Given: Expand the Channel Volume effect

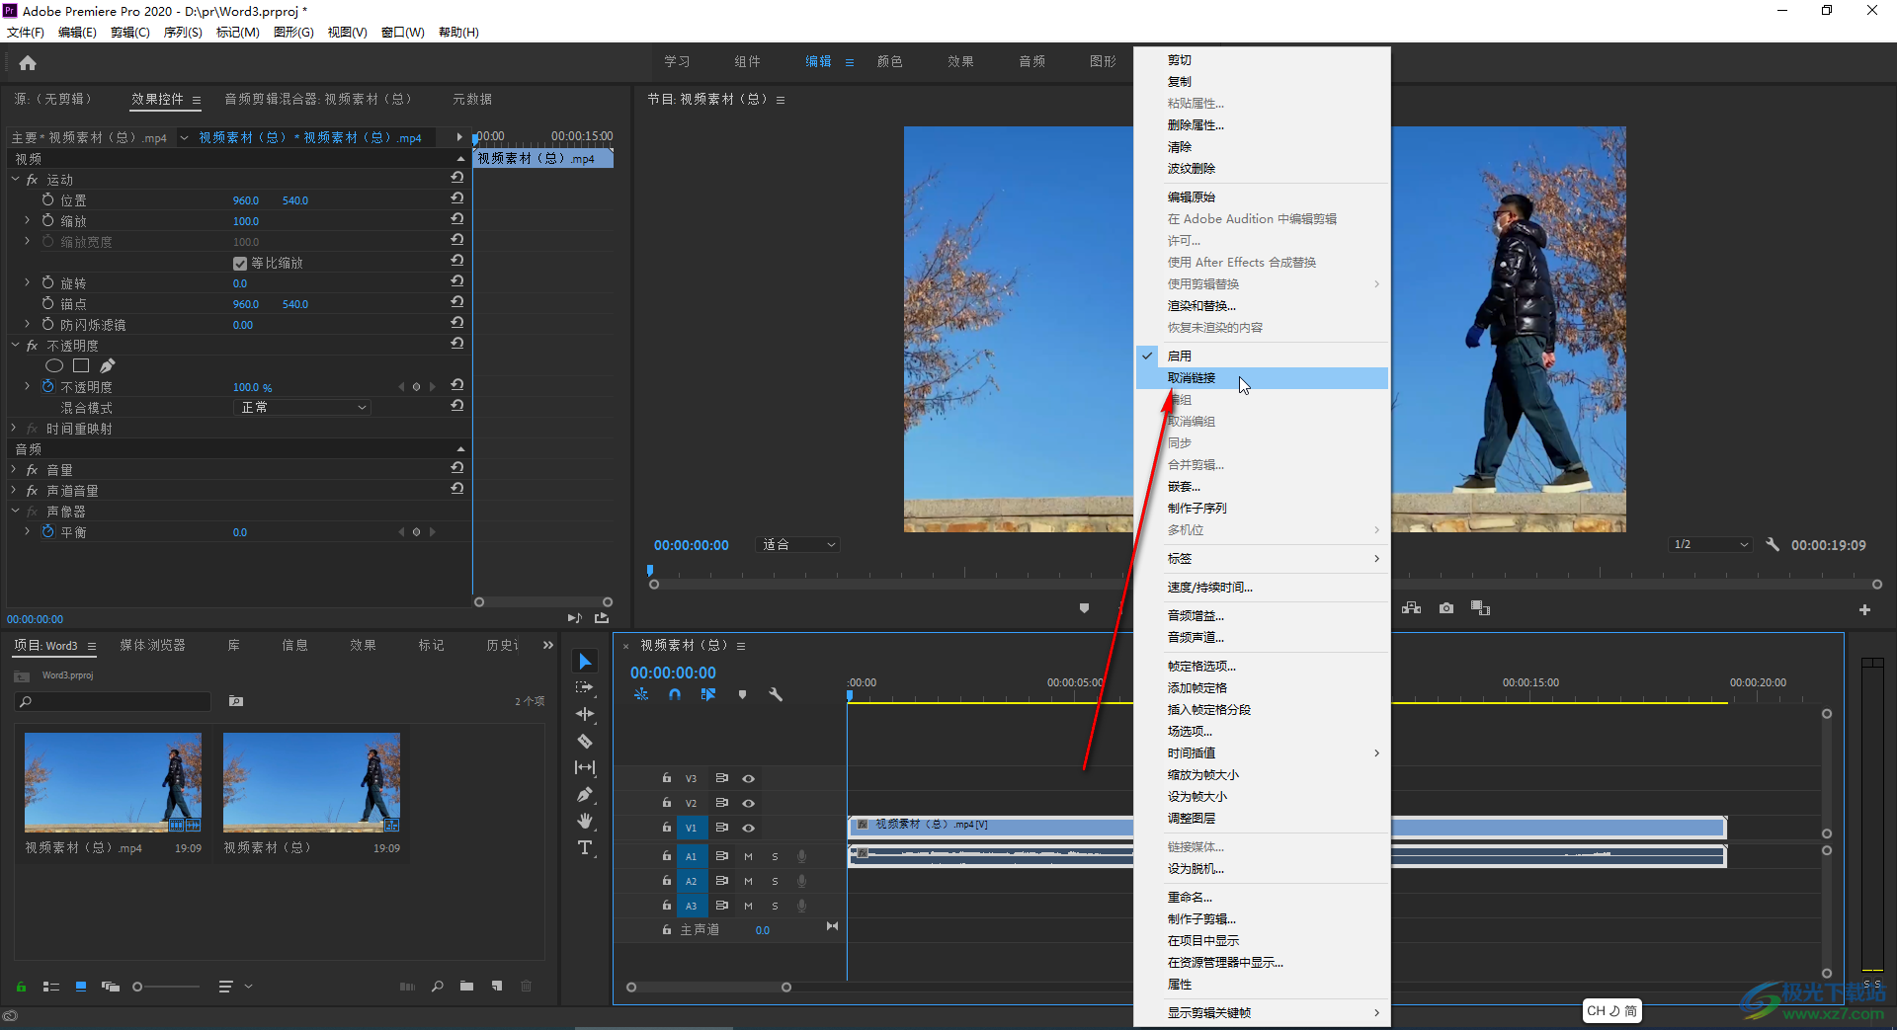Looking at the screenshot, I should [15, 490].
